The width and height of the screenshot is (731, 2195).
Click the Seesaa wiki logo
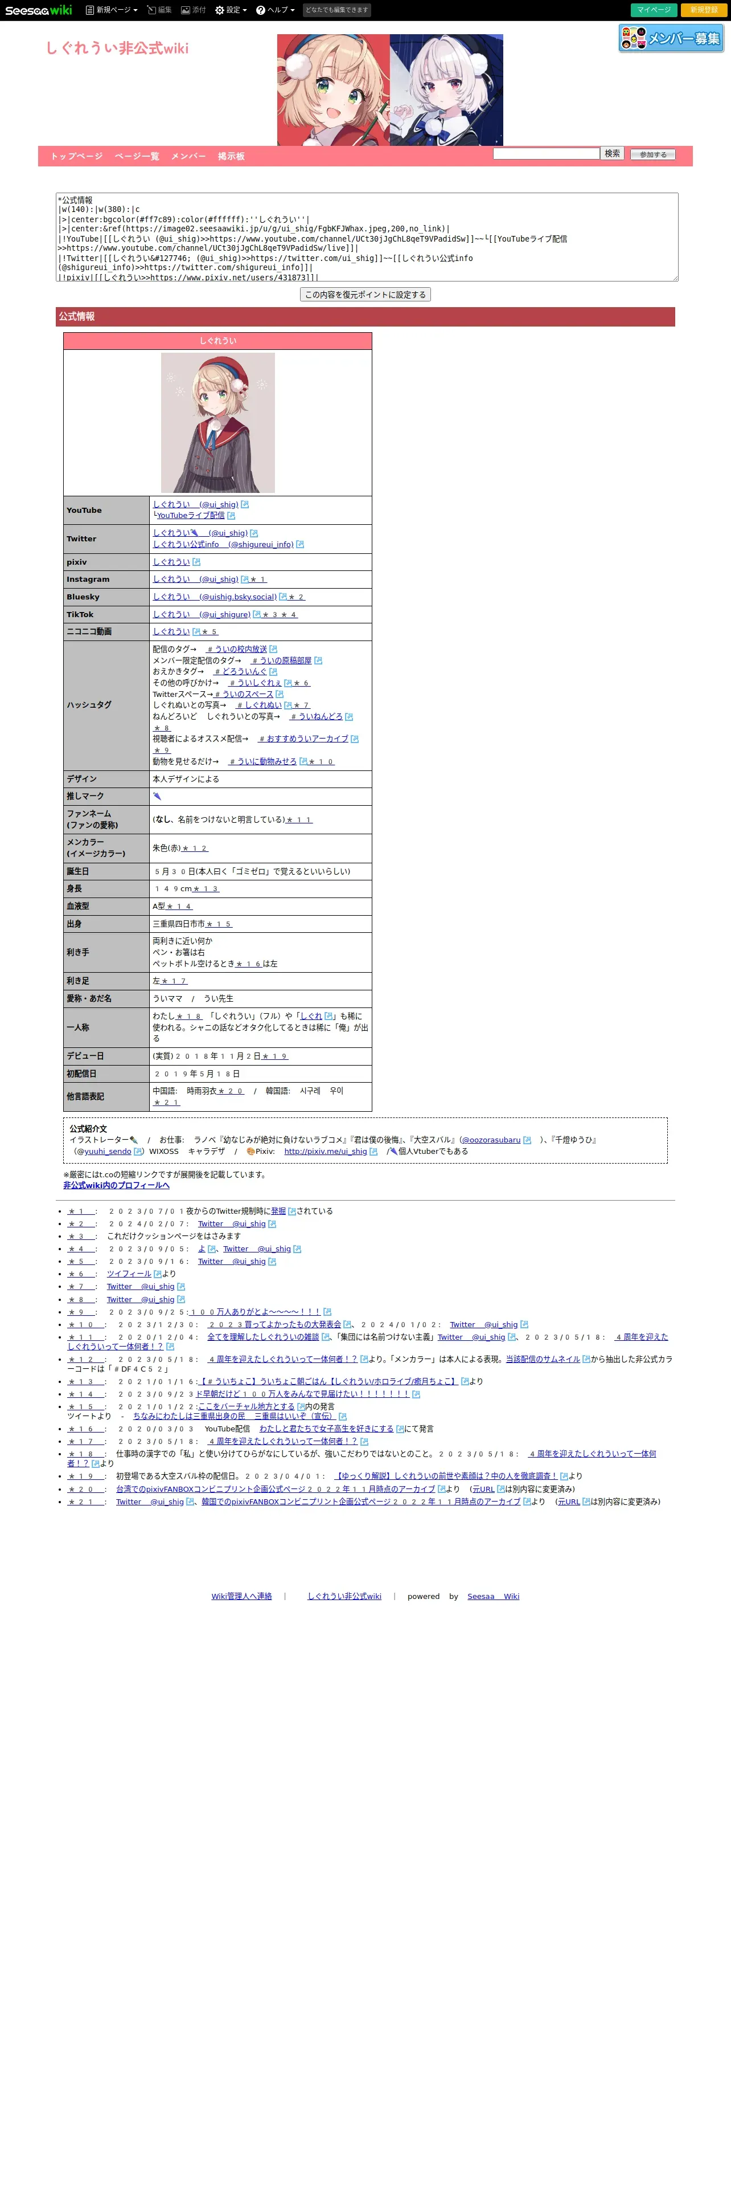click(x=38, y=10)
